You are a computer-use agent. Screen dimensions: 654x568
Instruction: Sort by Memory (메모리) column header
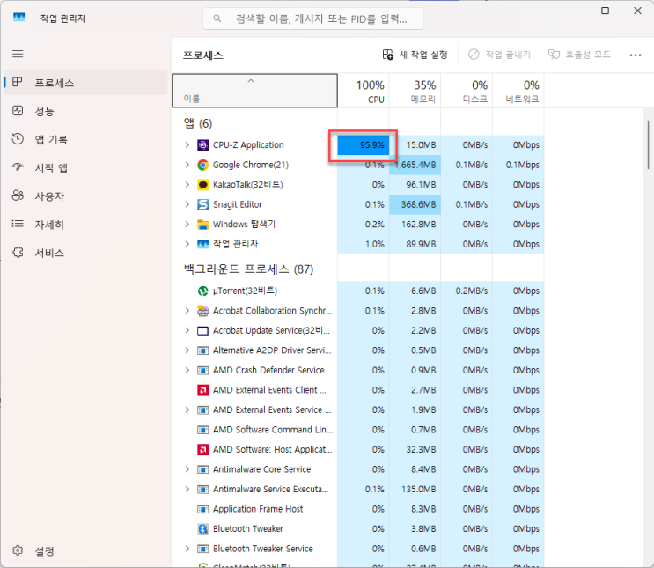(415, 91)
